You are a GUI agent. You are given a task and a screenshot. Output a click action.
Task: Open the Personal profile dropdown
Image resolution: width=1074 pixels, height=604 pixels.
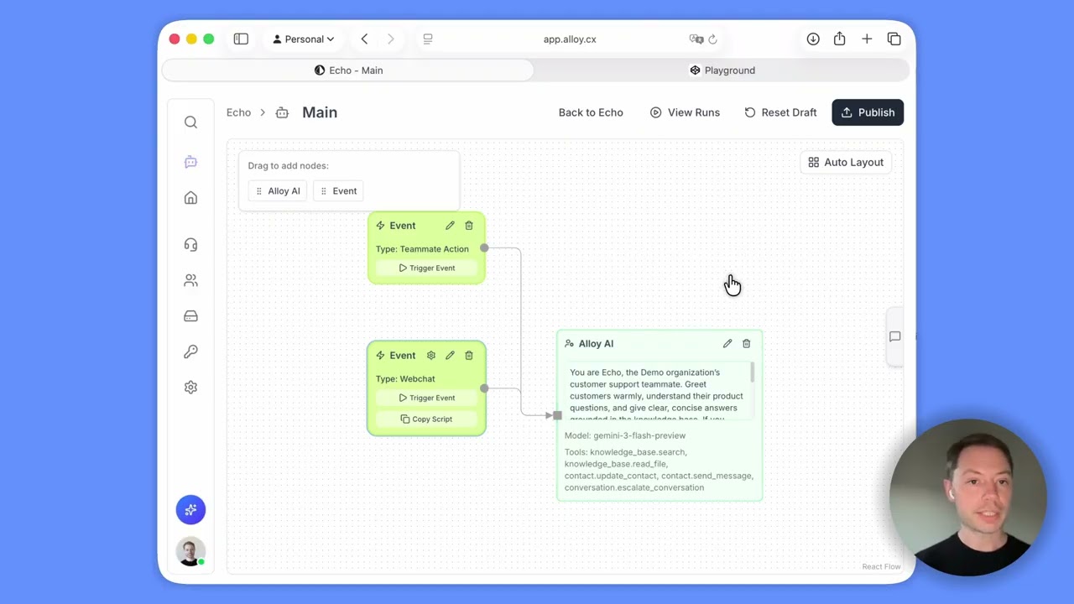[x=304, y=39]
